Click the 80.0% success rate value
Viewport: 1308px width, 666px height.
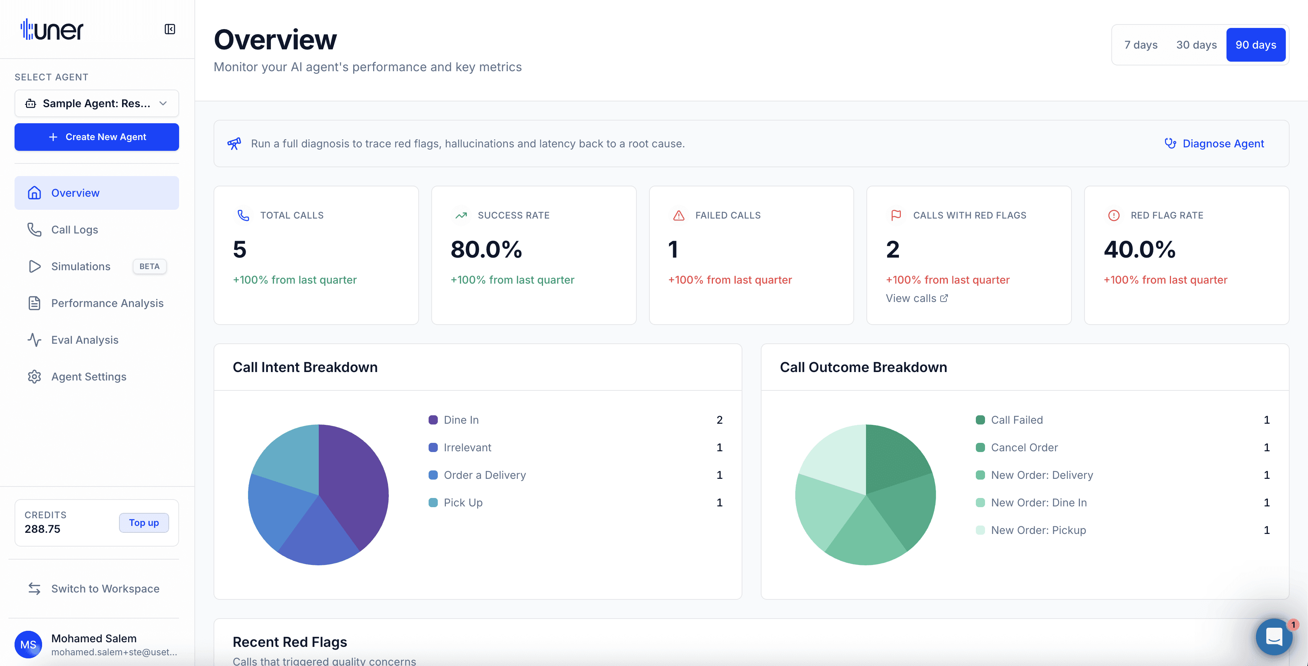pos(486,250)
